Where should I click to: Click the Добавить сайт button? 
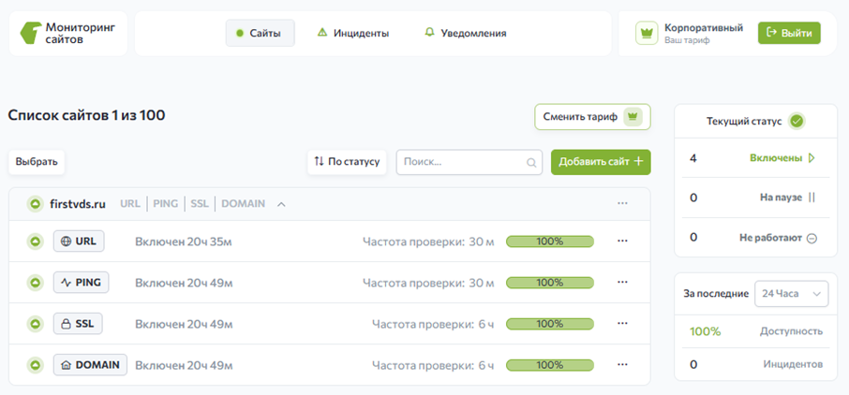[601, 162]
